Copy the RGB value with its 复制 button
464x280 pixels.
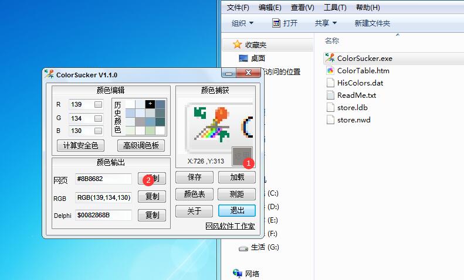point(152,197)
